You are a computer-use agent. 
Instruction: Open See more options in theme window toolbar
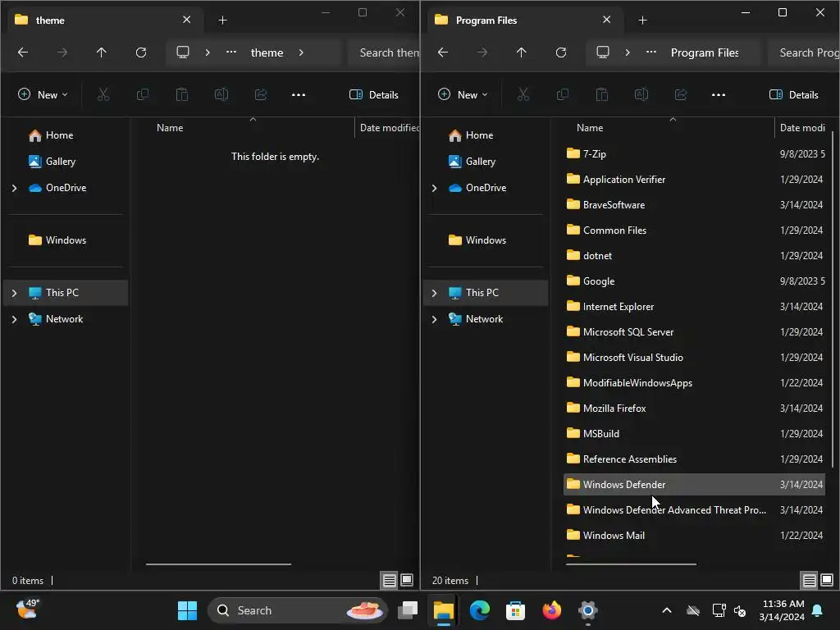tap(299, 95)
